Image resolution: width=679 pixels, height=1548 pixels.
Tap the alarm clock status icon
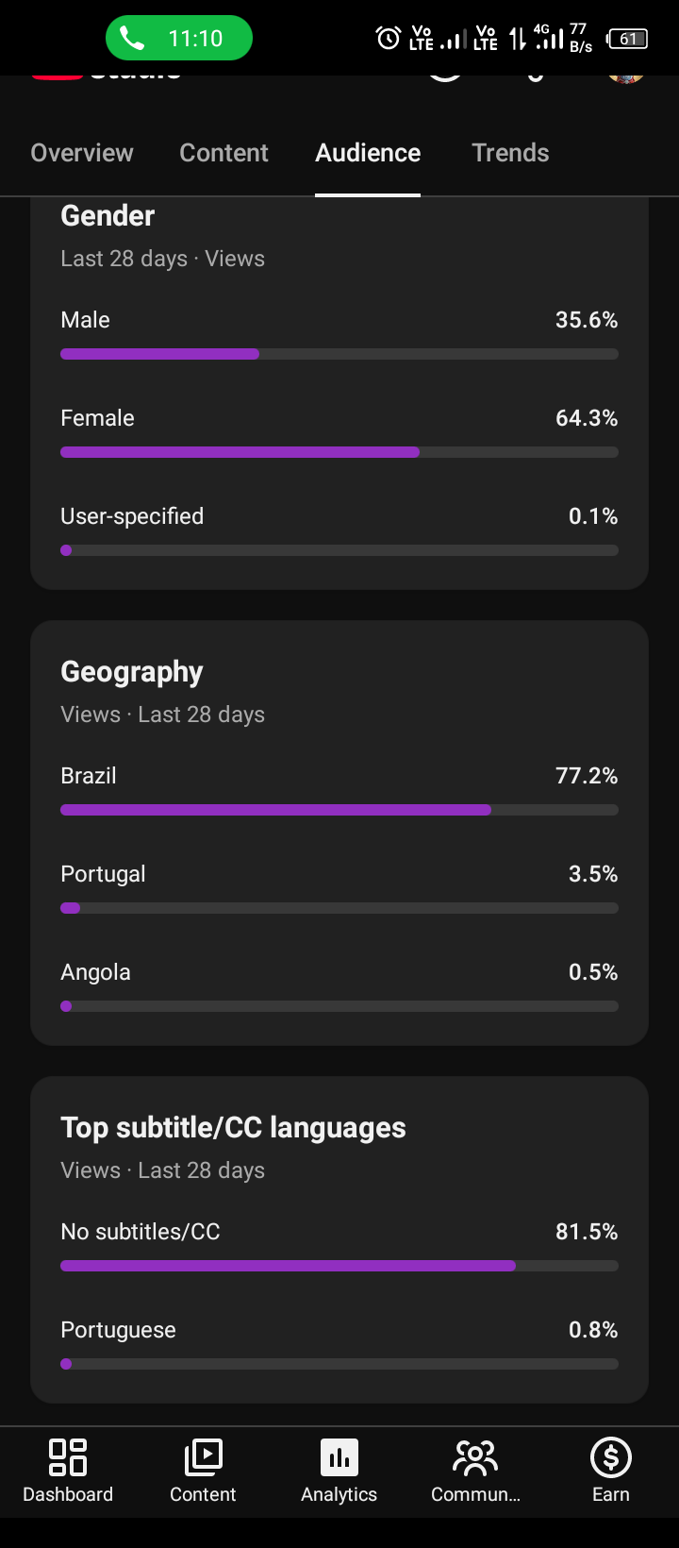[x=388, y=38]
